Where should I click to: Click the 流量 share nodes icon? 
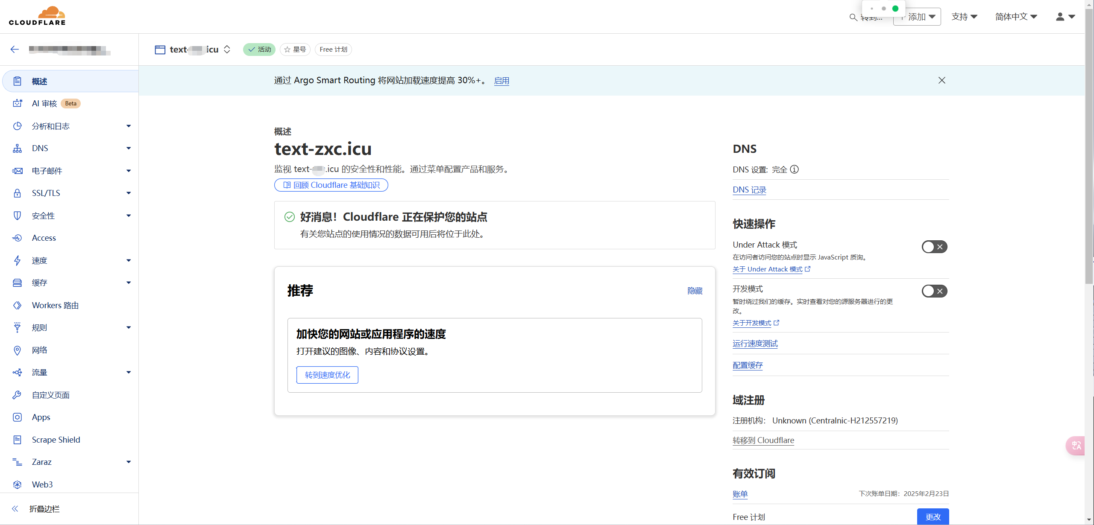pos(17,372)
